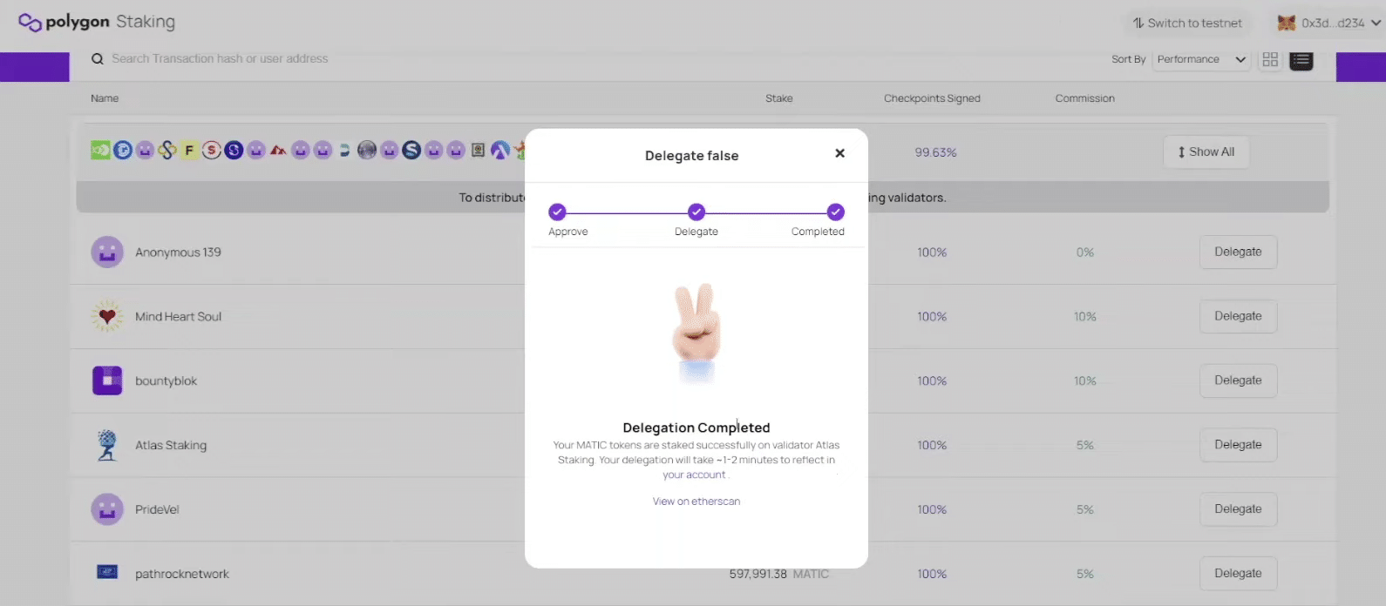Expand validators with Show All
The width and height of the screenshot is (1386, 606).
point(1206,152)
